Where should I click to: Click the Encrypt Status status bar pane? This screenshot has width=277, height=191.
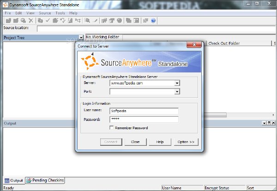pos(224,188)
